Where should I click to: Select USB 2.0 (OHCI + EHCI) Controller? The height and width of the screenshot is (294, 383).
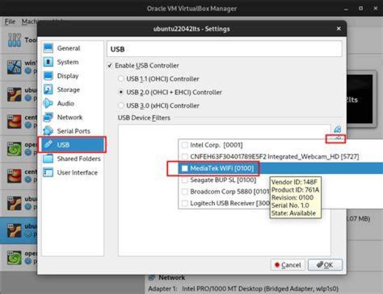121,92
